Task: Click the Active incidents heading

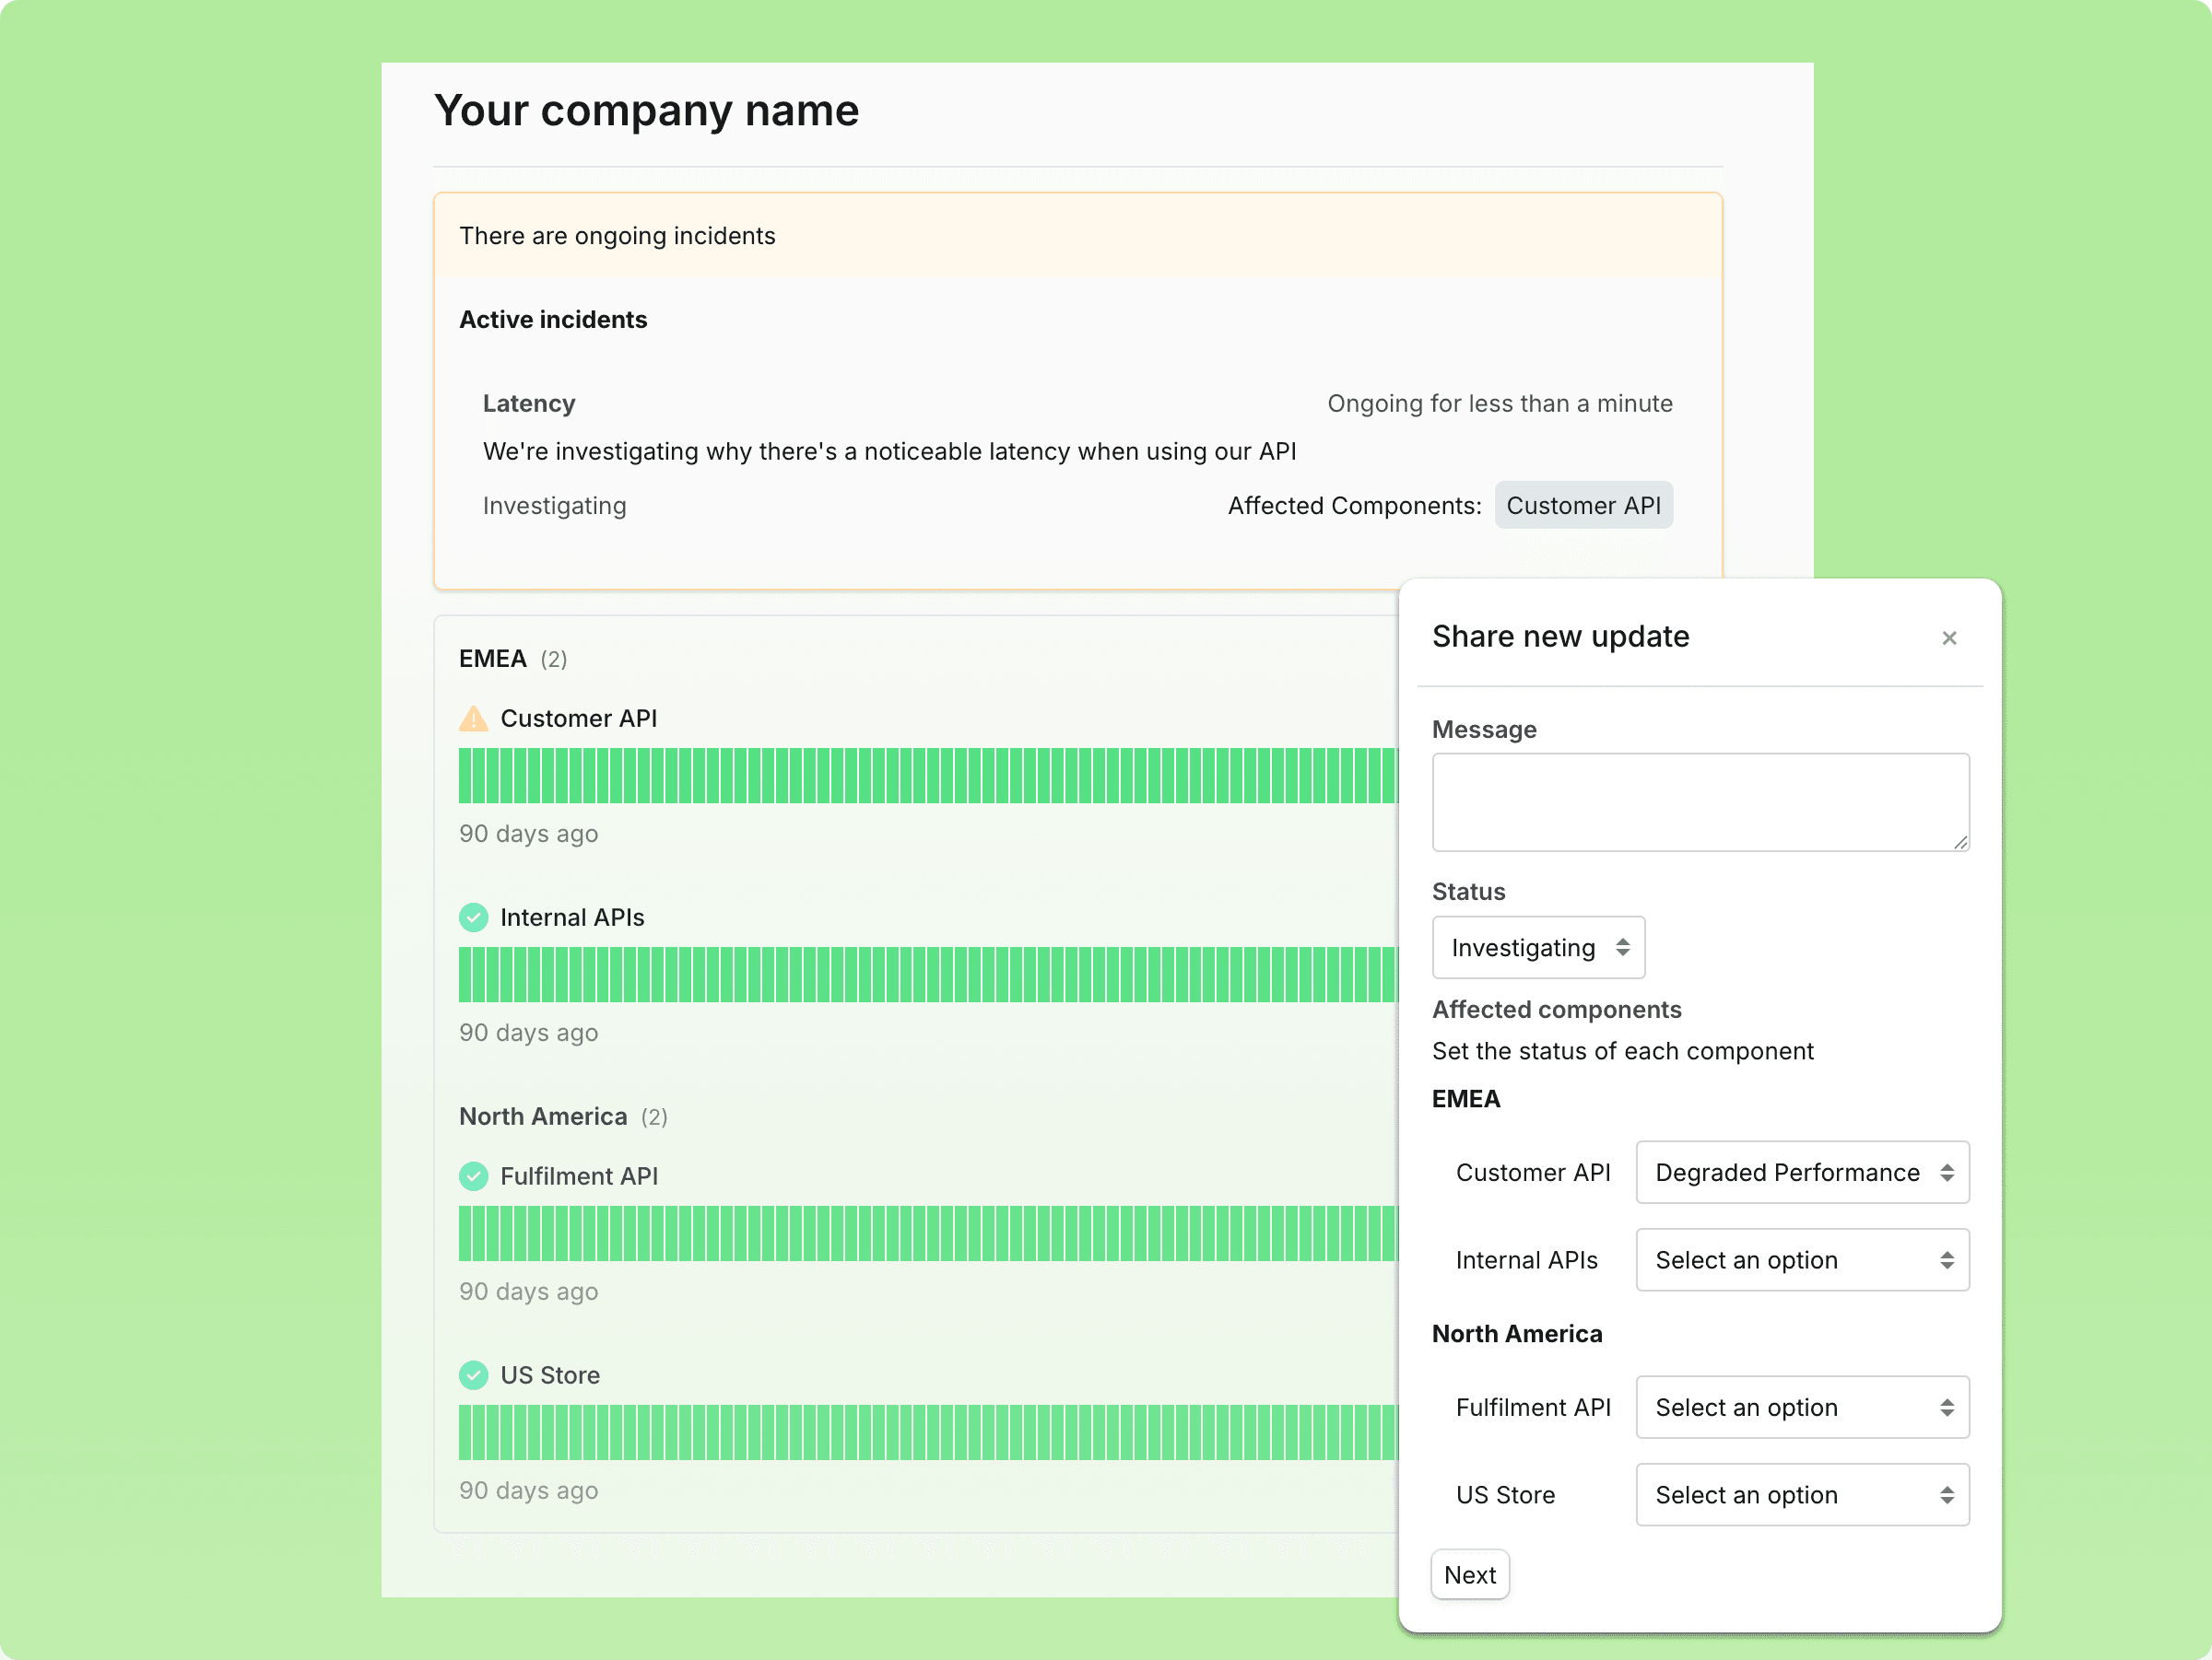Action: (x=553, y=319)
